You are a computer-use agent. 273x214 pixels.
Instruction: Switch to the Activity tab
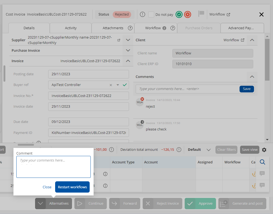coord(71,28)
